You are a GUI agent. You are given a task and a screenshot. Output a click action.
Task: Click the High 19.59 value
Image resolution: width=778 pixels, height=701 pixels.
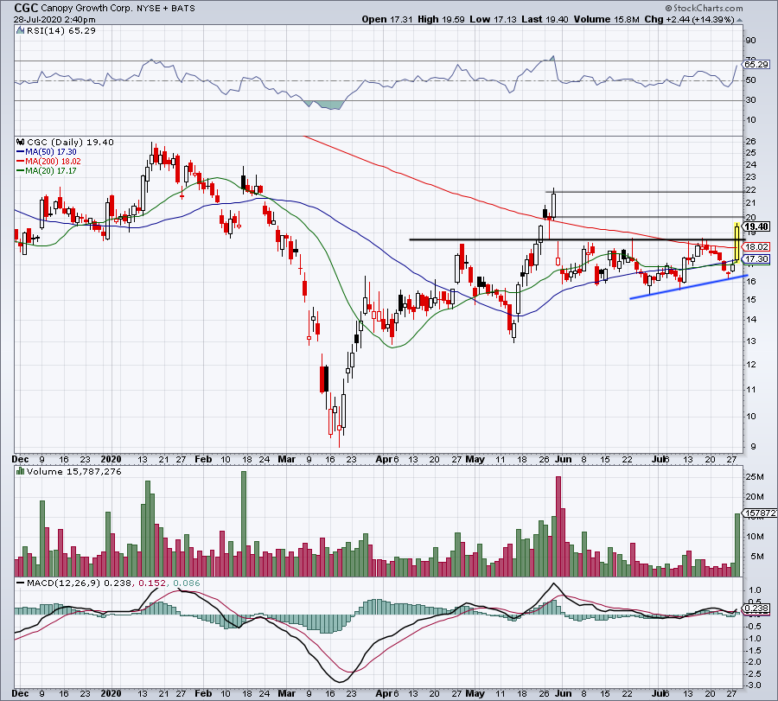click(x=441, y=19)
